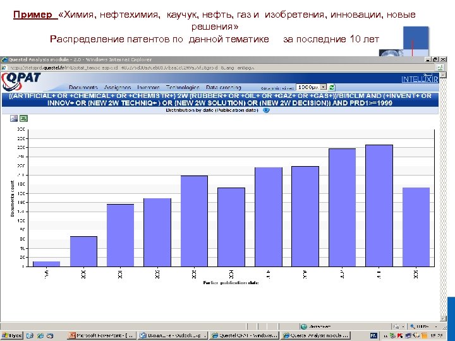This screenshot has width=455, height=341.
Task: Click the language indicator in taskbar
Action: [x=373, y=335]
